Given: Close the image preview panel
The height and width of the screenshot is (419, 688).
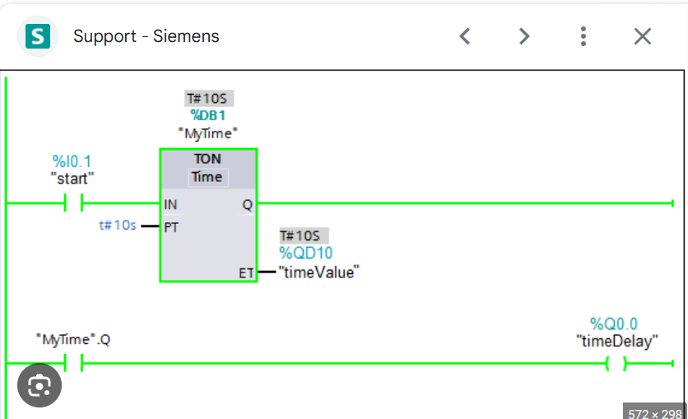Looking at the screenshot, I should coord(643,36).
